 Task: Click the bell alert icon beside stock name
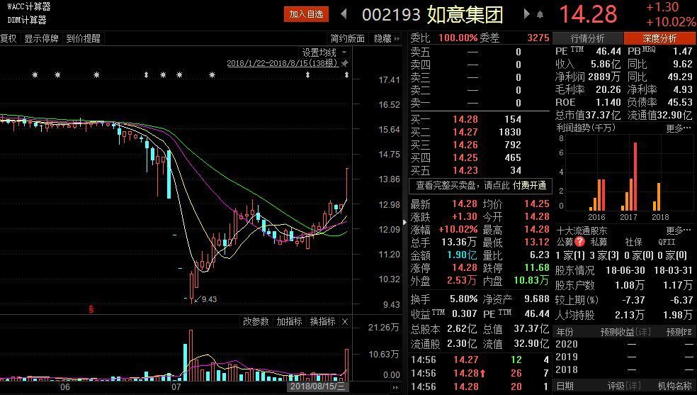(x=540, y=15)
